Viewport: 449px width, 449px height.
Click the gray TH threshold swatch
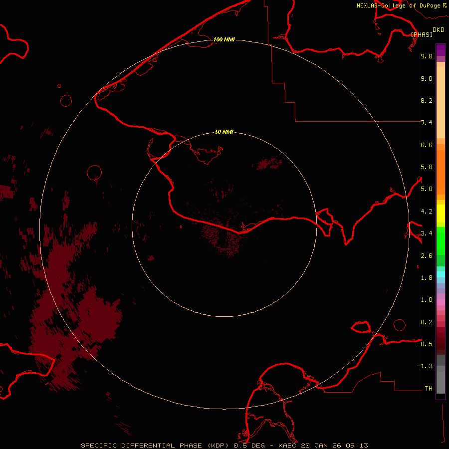click(441, 387)
